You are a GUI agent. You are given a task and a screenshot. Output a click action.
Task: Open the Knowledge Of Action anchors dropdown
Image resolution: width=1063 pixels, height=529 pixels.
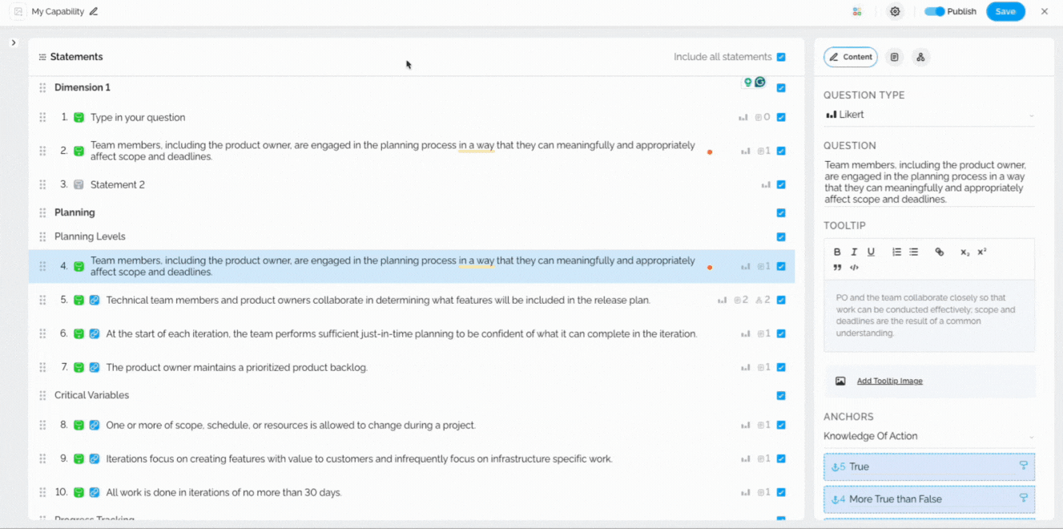tap(928, 436)
